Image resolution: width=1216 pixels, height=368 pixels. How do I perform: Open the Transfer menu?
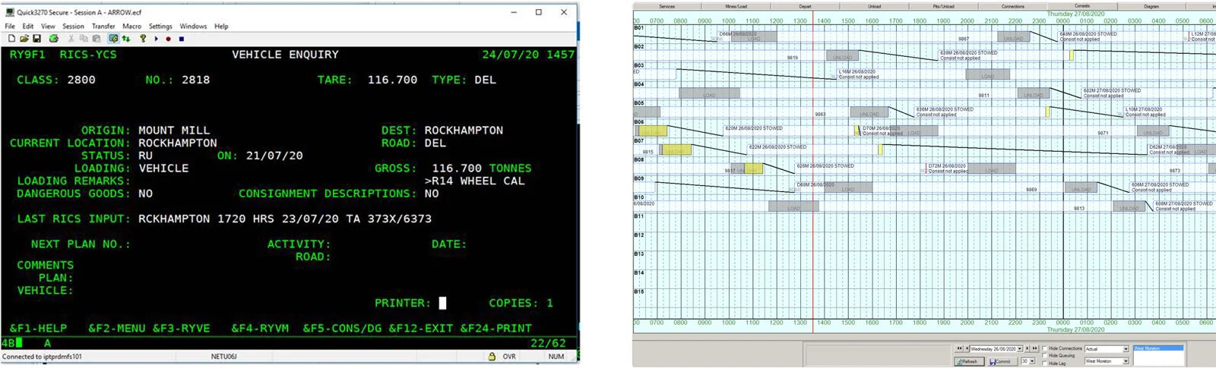(x=103, y=26)
